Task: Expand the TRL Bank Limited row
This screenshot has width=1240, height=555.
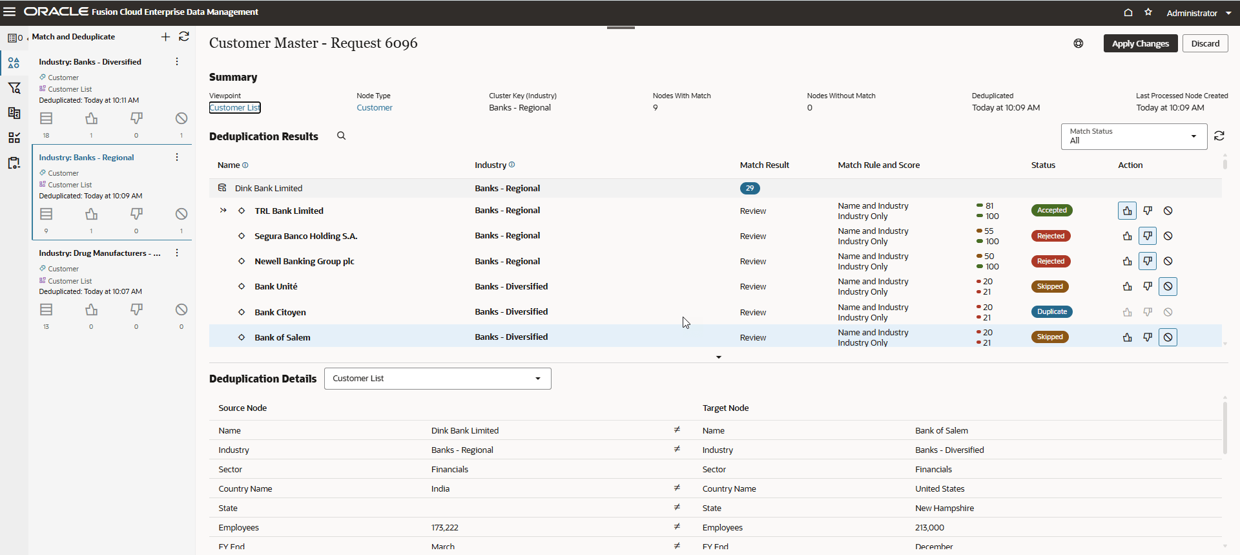Action: (x=223, y=211)
